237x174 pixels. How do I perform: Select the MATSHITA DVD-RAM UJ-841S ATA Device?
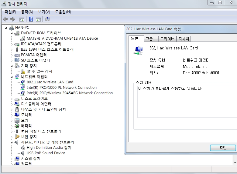[x=62, y=38]
